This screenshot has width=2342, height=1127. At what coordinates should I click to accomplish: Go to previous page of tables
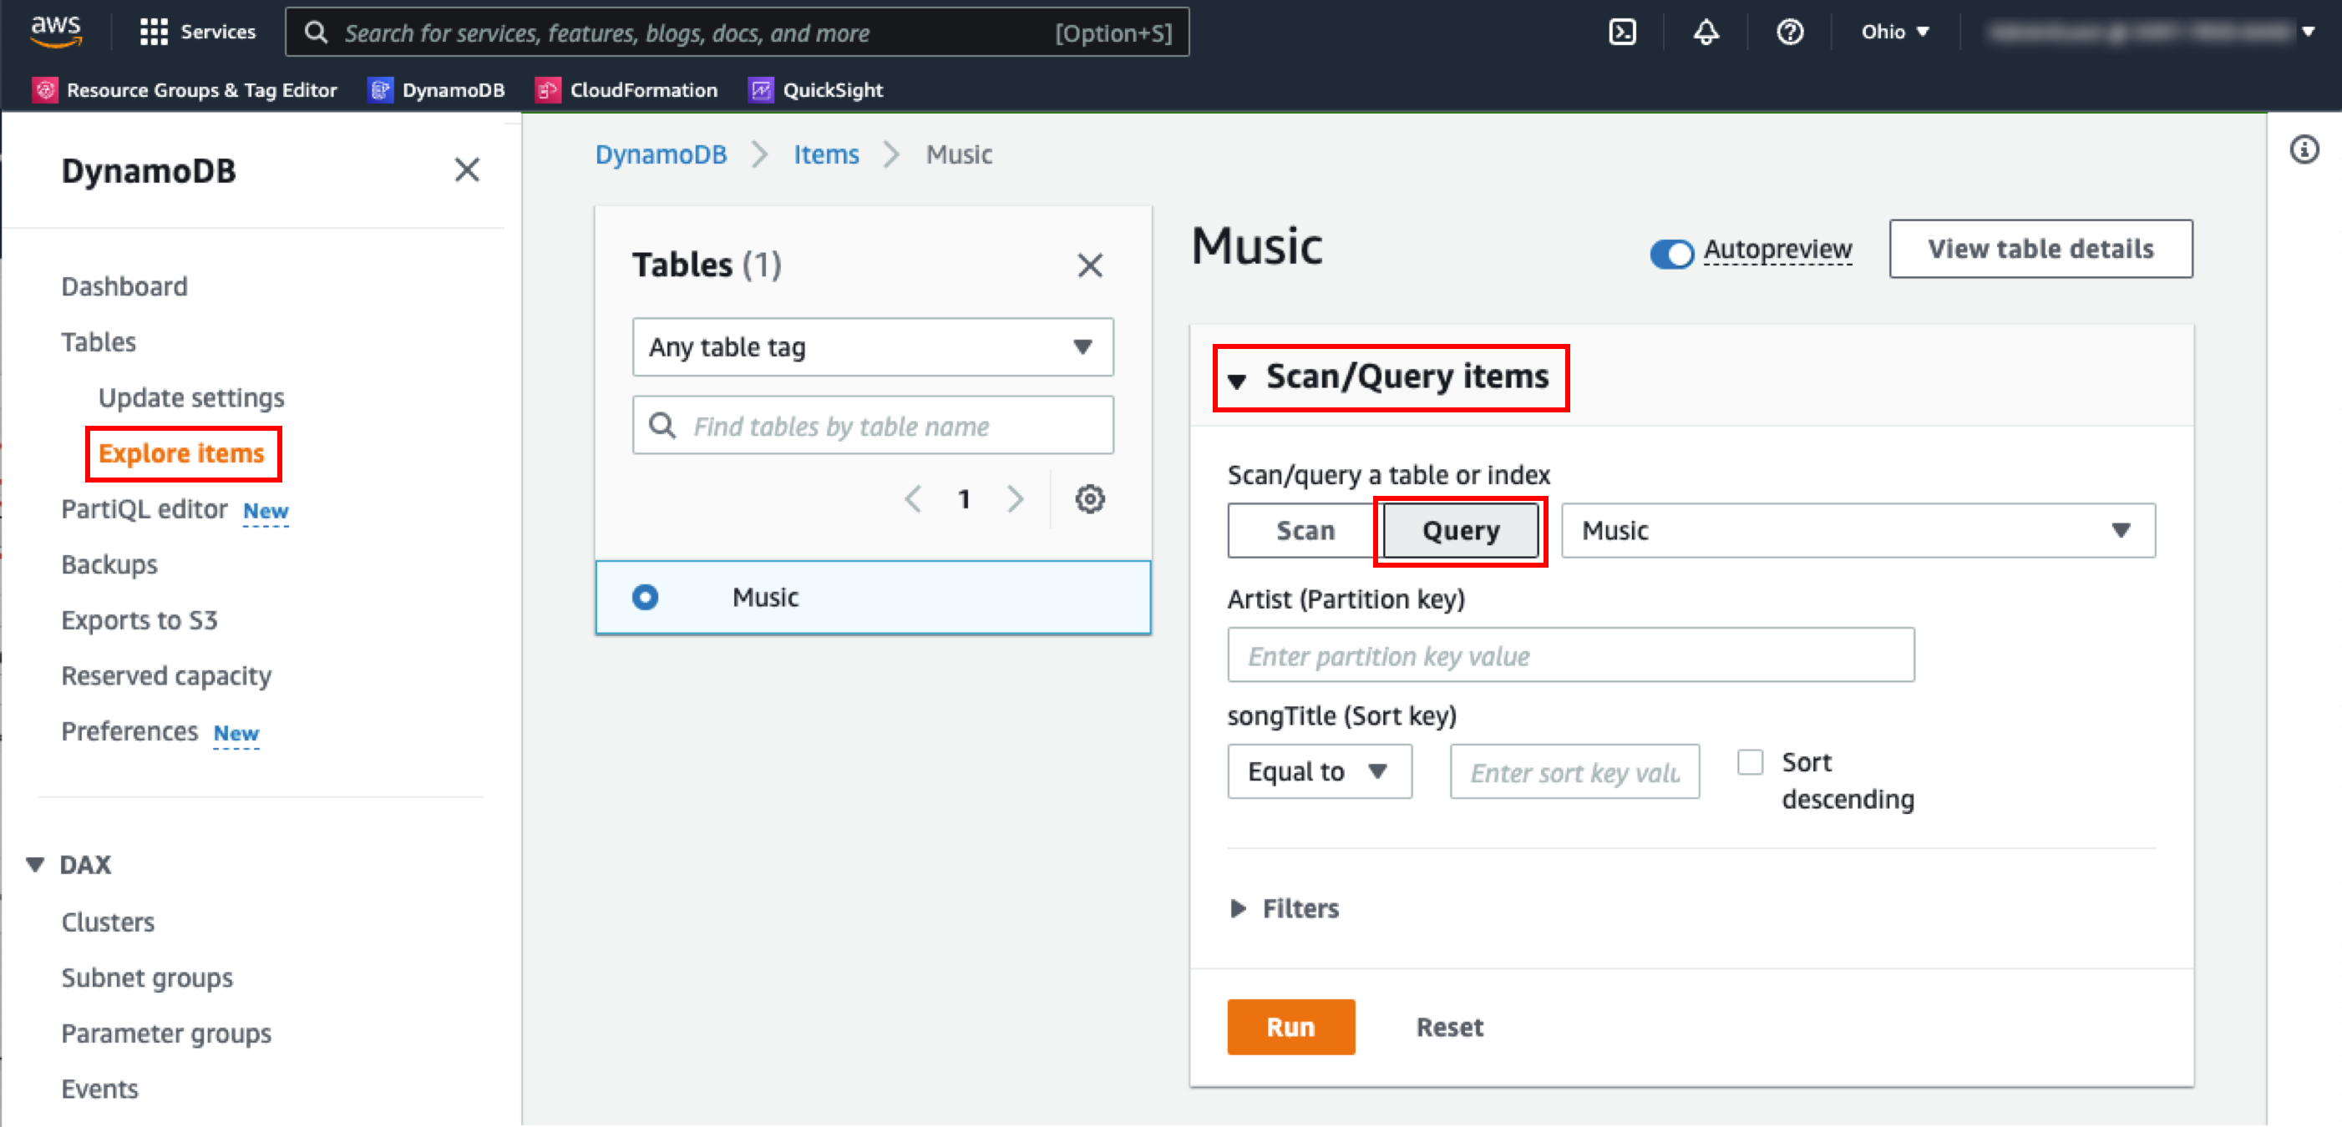coord(913,499)
